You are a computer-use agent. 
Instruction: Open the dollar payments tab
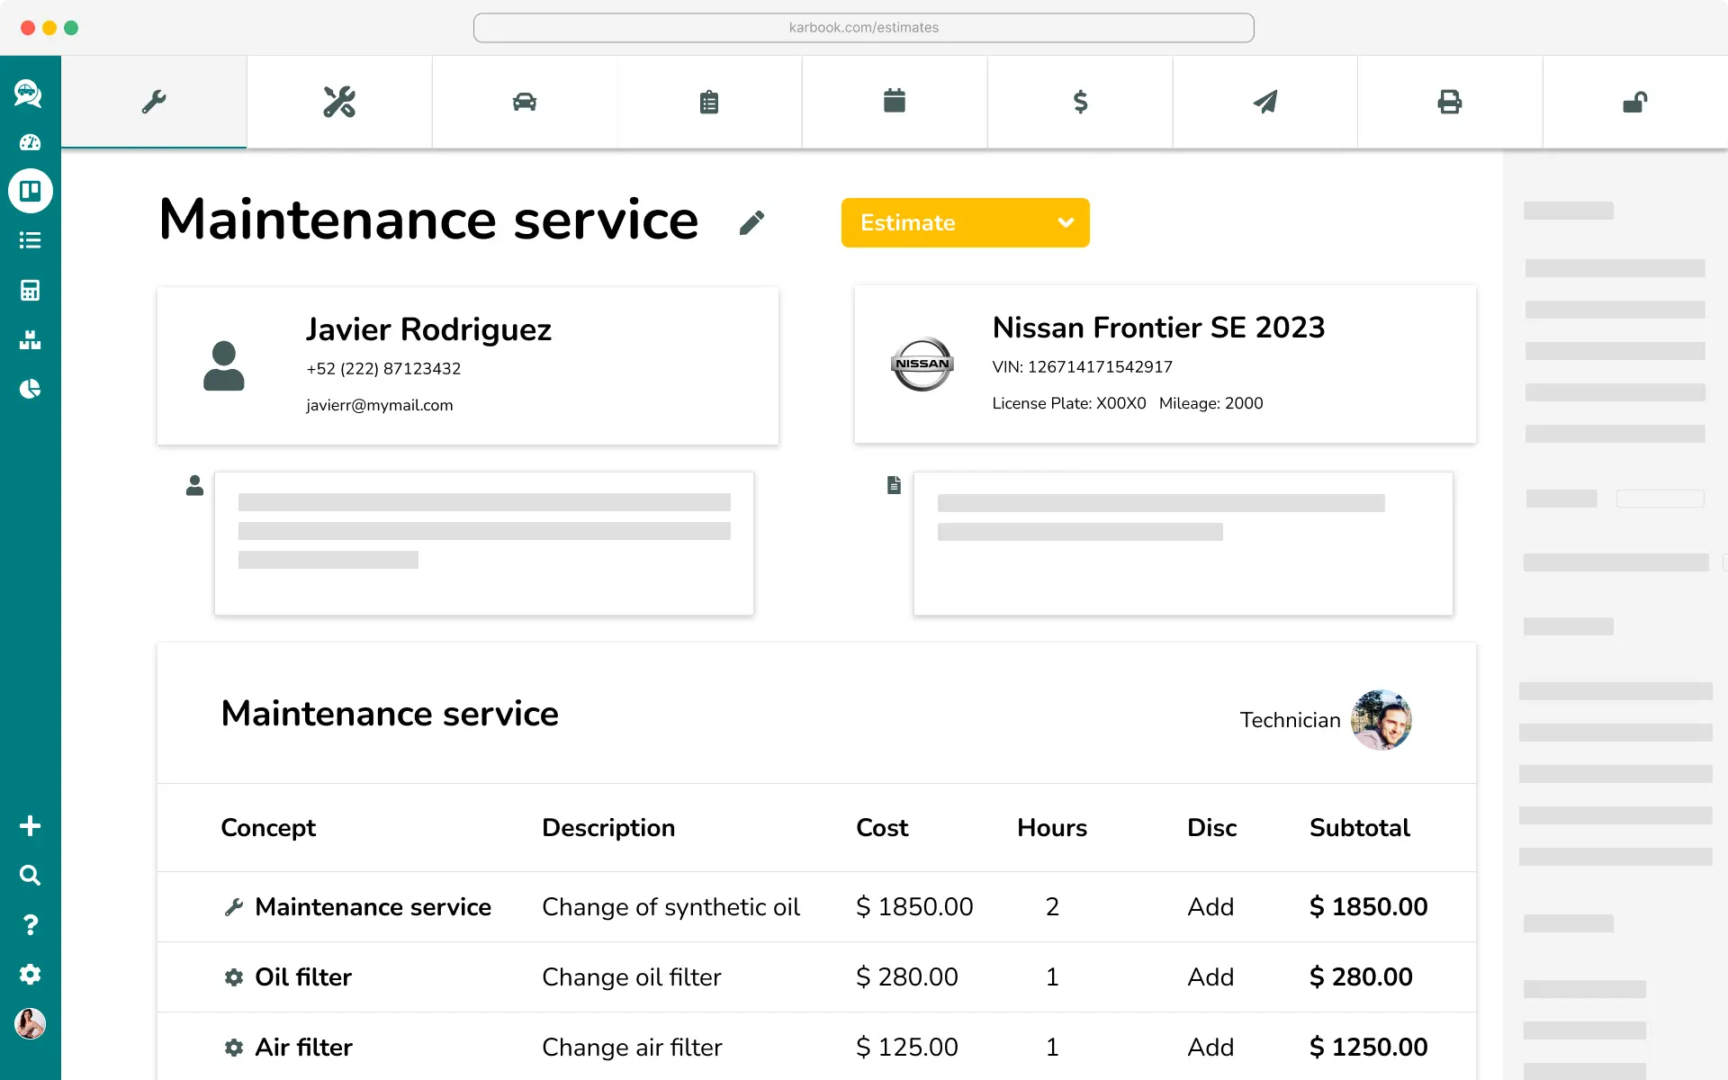click(1080, 102)
